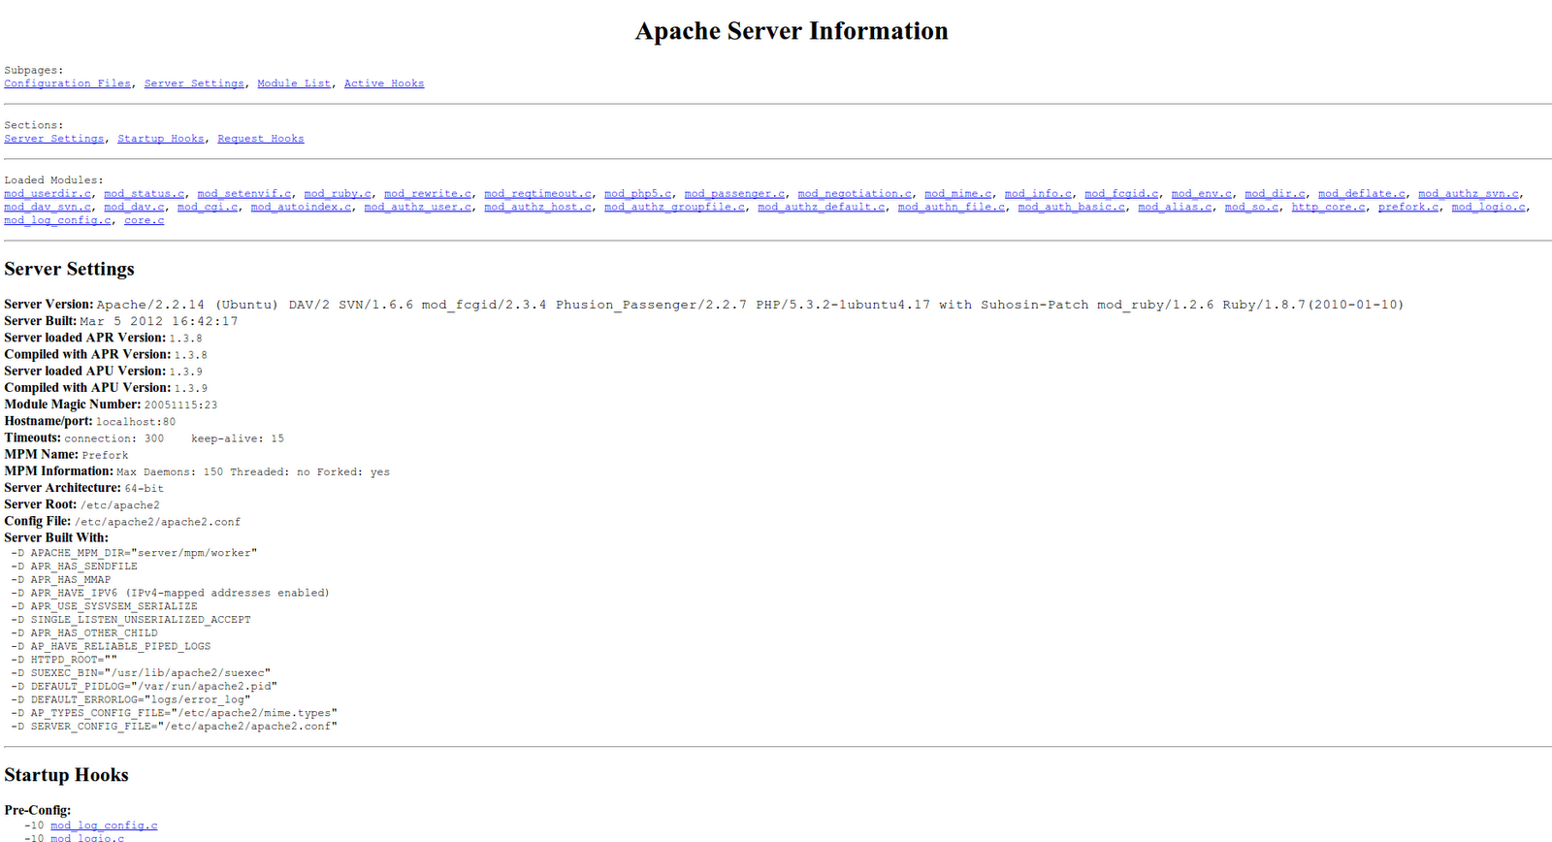Open the mod_dir.c module link
The height and width of the screenshot is (842, 1552).
(1275, 194)
